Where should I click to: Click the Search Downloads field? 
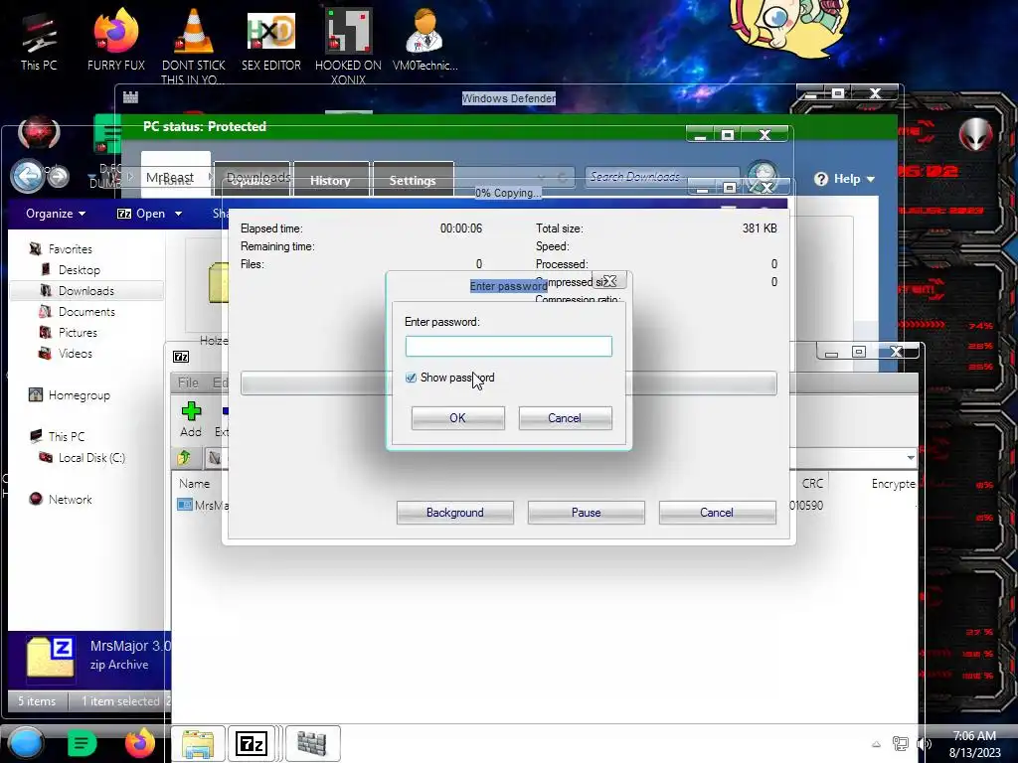click(x=661, y=177)
